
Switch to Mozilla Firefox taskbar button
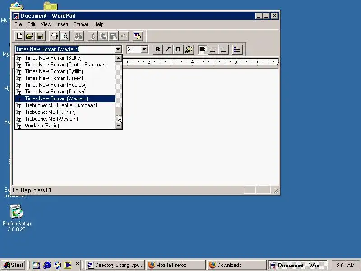pyautogui.click(x=176, y=265)
